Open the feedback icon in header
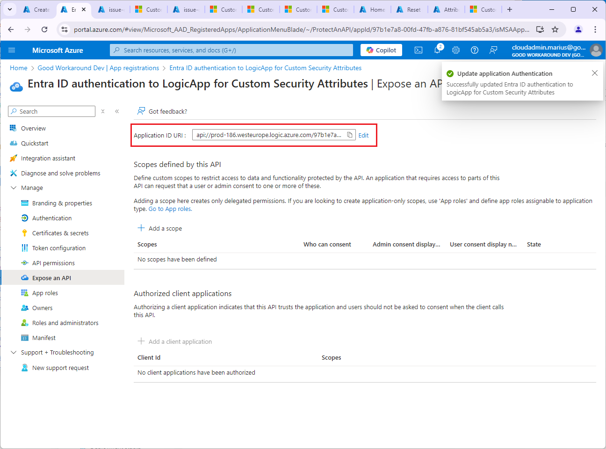Screen dimensions: 606x449 tap(493, 50)
